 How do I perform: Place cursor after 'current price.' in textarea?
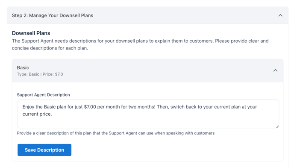coord(52,114)
